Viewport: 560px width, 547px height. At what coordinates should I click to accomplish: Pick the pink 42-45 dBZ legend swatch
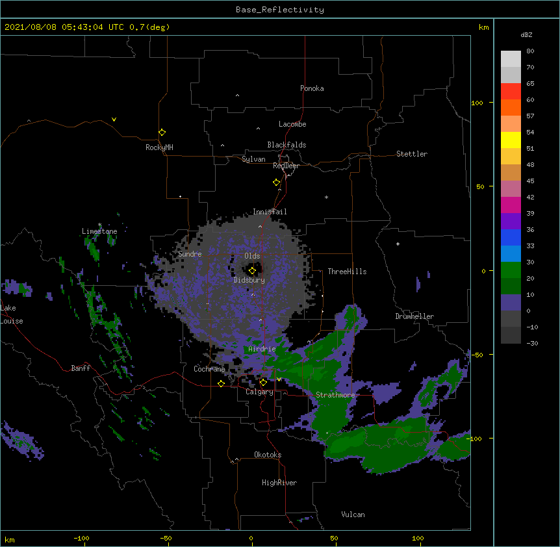(511, 189)
